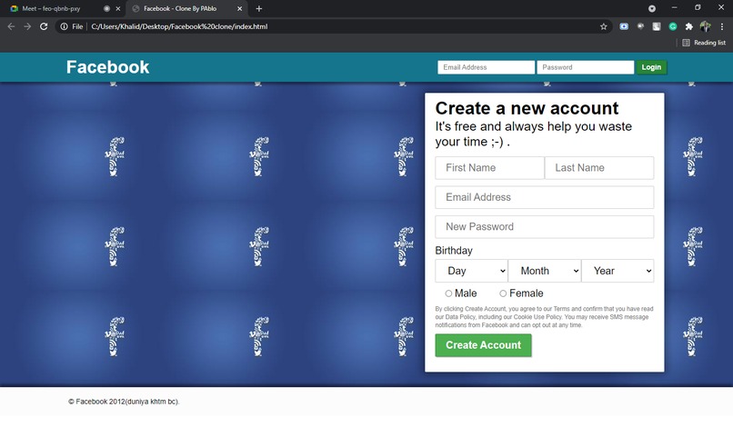Click the browser Back arrow
Viewport: 733px width, 437px height.
click(11, 26)
